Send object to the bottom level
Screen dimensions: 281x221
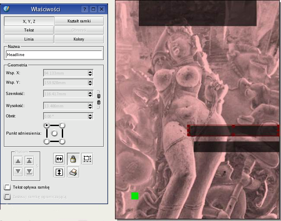click(x=29, y=171)
